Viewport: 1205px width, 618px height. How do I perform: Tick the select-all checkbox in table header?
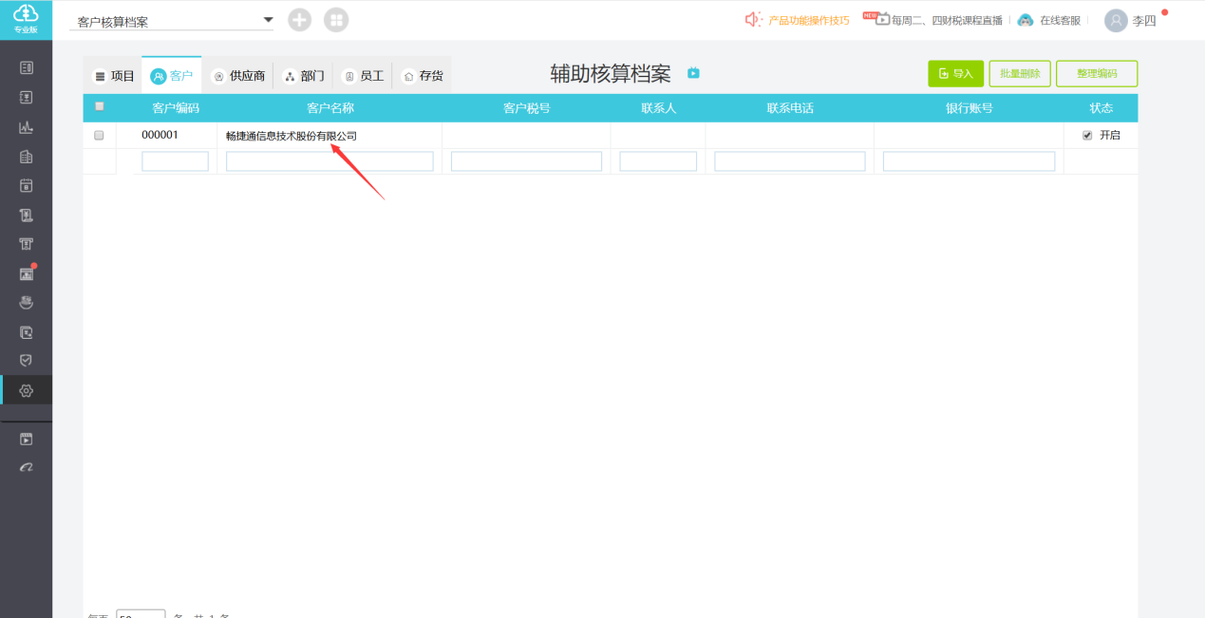coord(100,106)
